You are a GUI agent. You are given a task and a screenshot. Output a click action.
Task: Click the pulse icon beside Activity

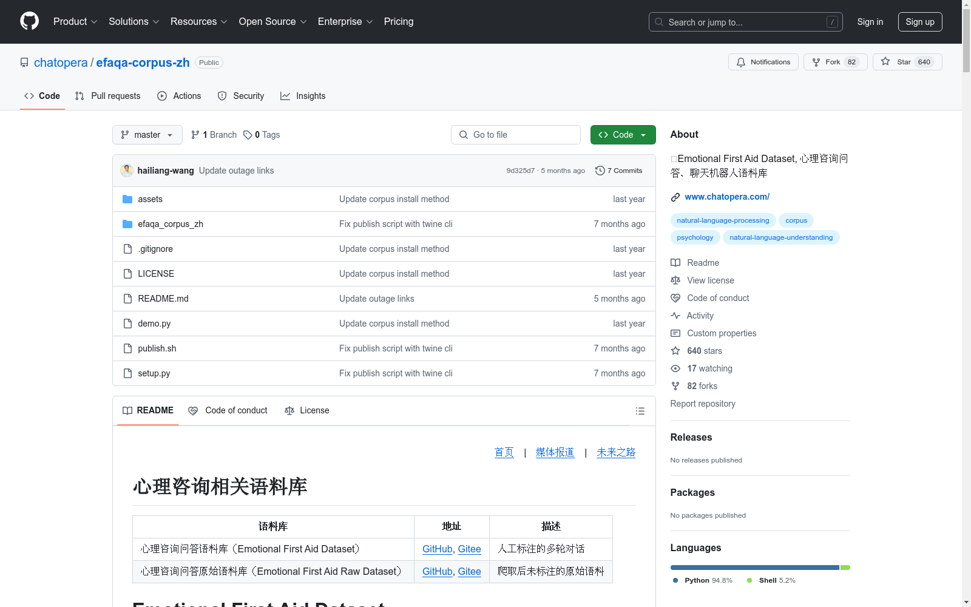click(675, 316)
